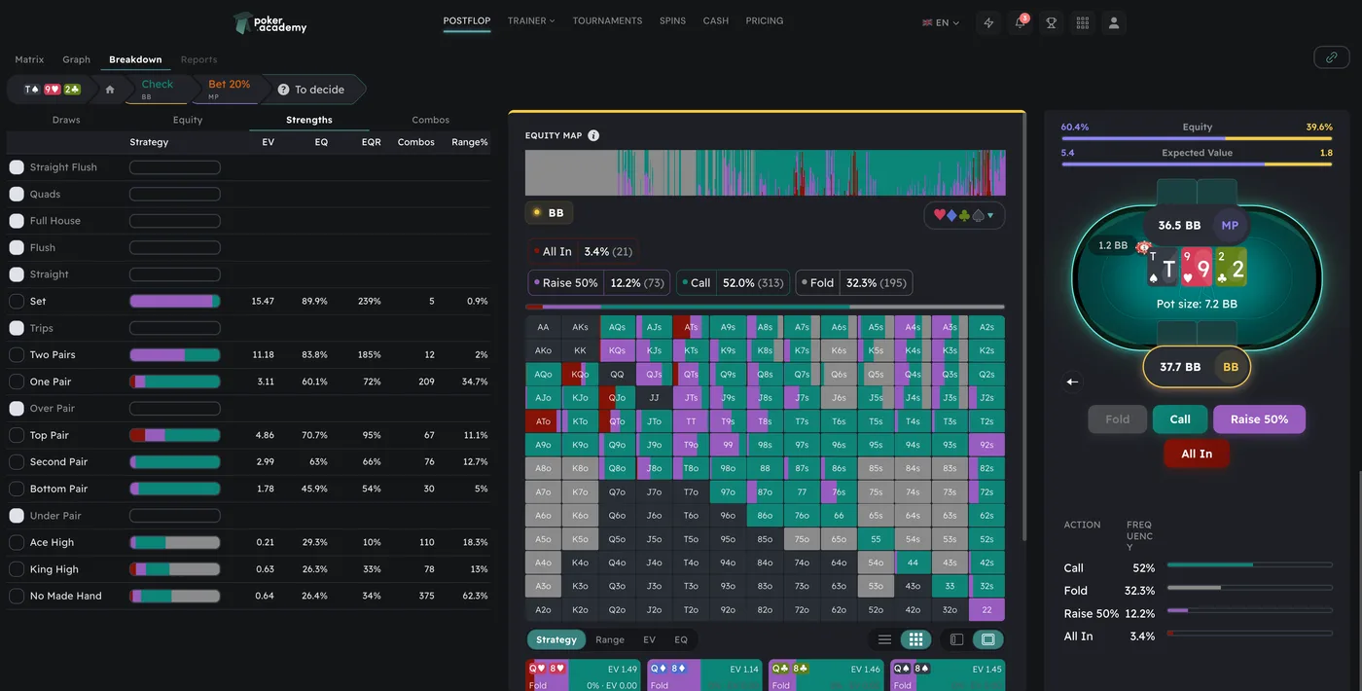Enable the Ace High checkbox

coord(17,542)
